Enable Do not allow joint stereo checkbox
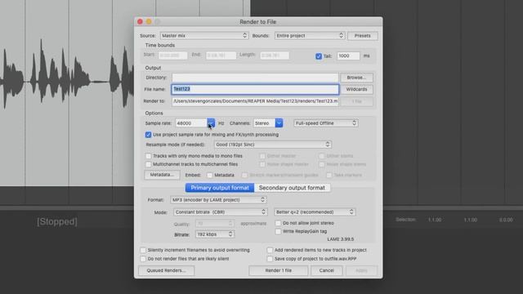 pyautogui.click(x=278, y=223)
